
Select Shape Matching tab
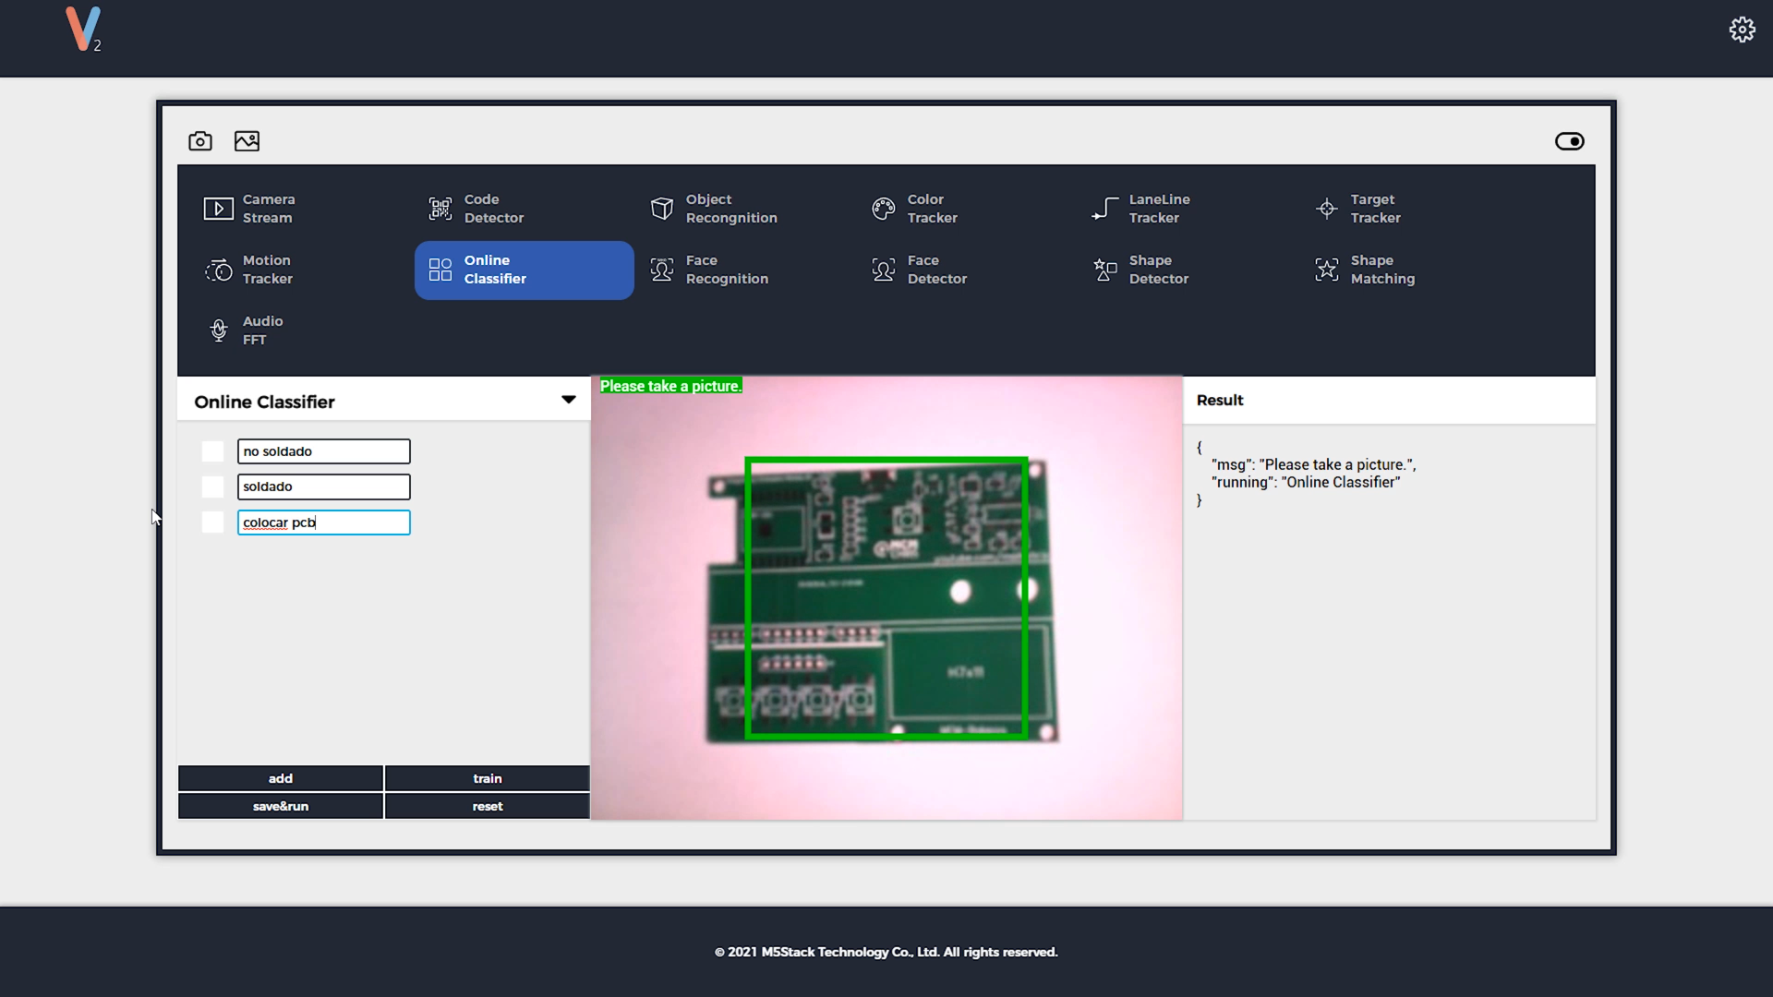pos(1382,269)
